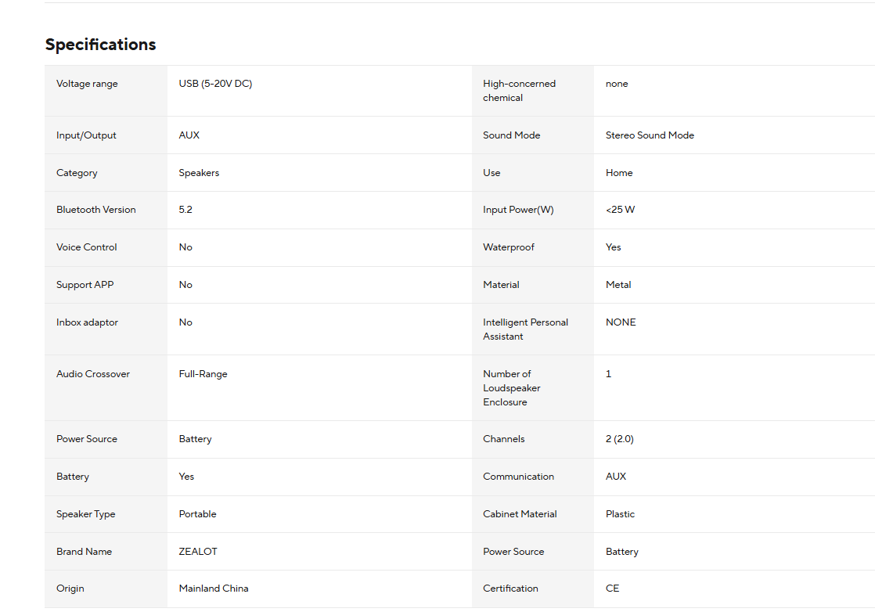Select the "Cabinet Material" label
This screenshot has height=612, width=875.
[520, 514]
